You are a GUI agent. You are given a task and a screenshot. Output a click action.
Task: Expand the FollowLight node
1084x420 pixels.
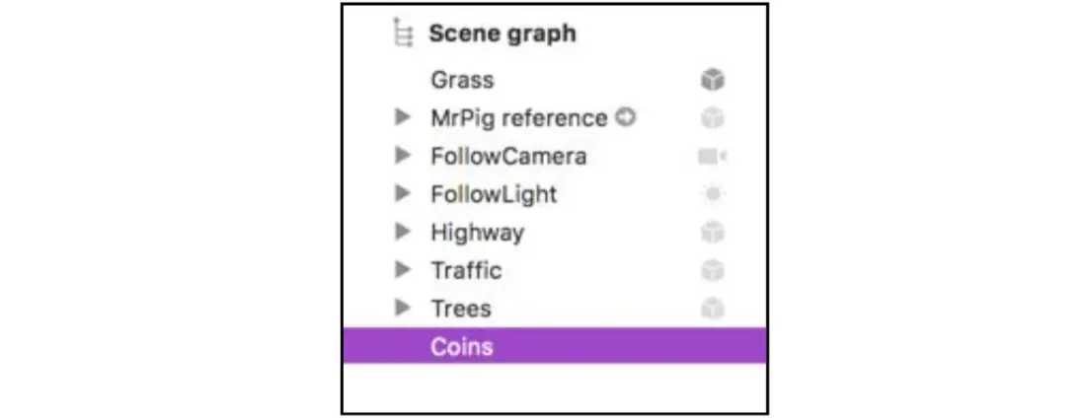[402, 194]
